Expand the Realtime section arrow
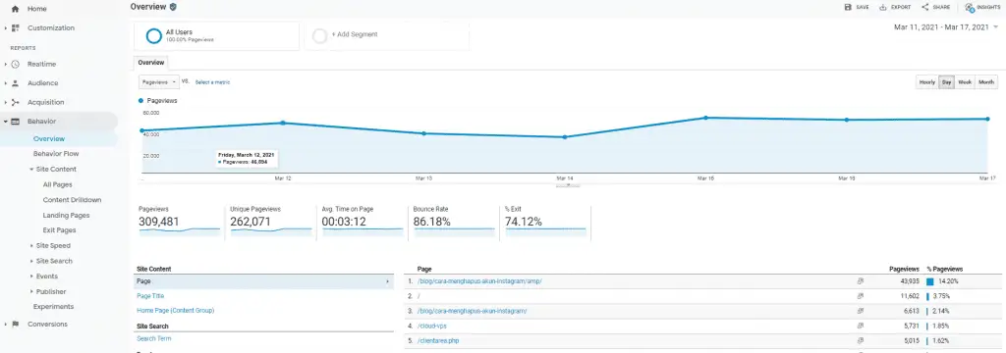This screenshot has width=1006, height=353. 6,64
